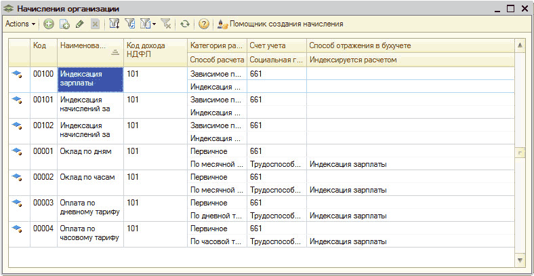Click the scrollbar down arrow
The width and height of the screenshot is (534, 276).
(x=520, y=260)
